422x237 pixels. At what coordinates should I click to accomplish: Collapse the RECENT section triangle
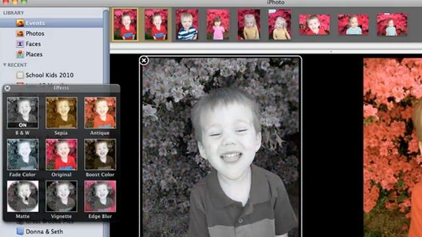coord(5,65)
